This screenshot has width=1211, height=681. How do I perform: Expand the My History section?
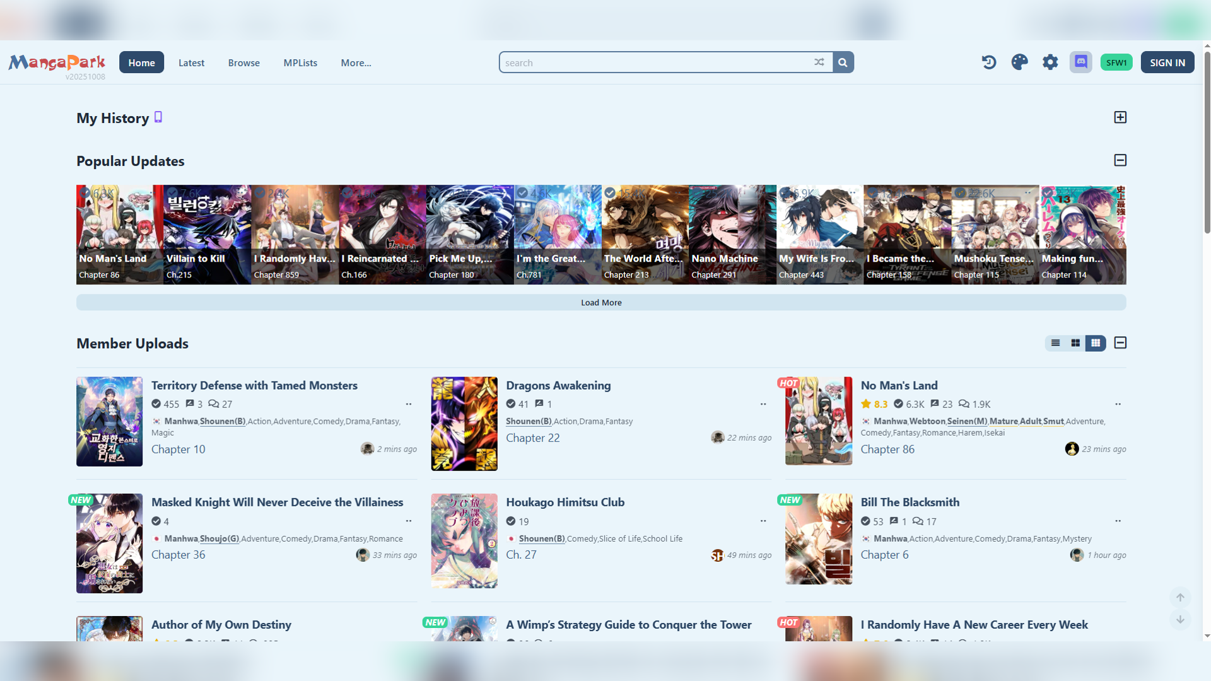1120,117
